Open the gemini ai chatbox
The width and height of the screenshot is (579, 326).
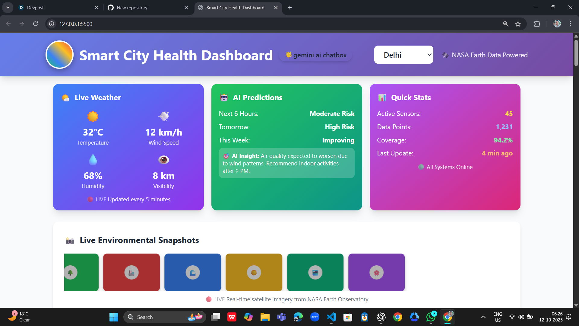point(316,55)
